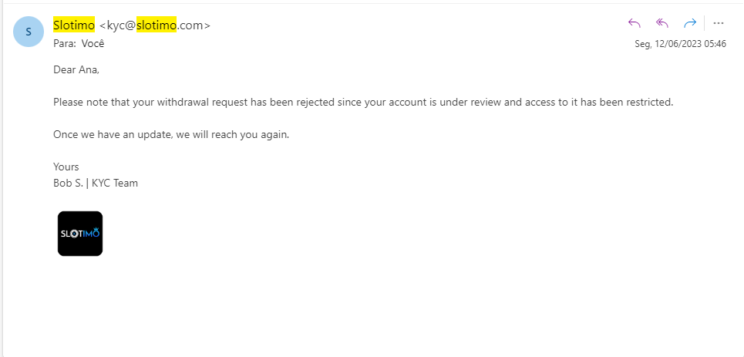The width and height of the screenshot is (744, 357).
Task: Click the sender avatar circle "S"
Action: click(29, 32)
